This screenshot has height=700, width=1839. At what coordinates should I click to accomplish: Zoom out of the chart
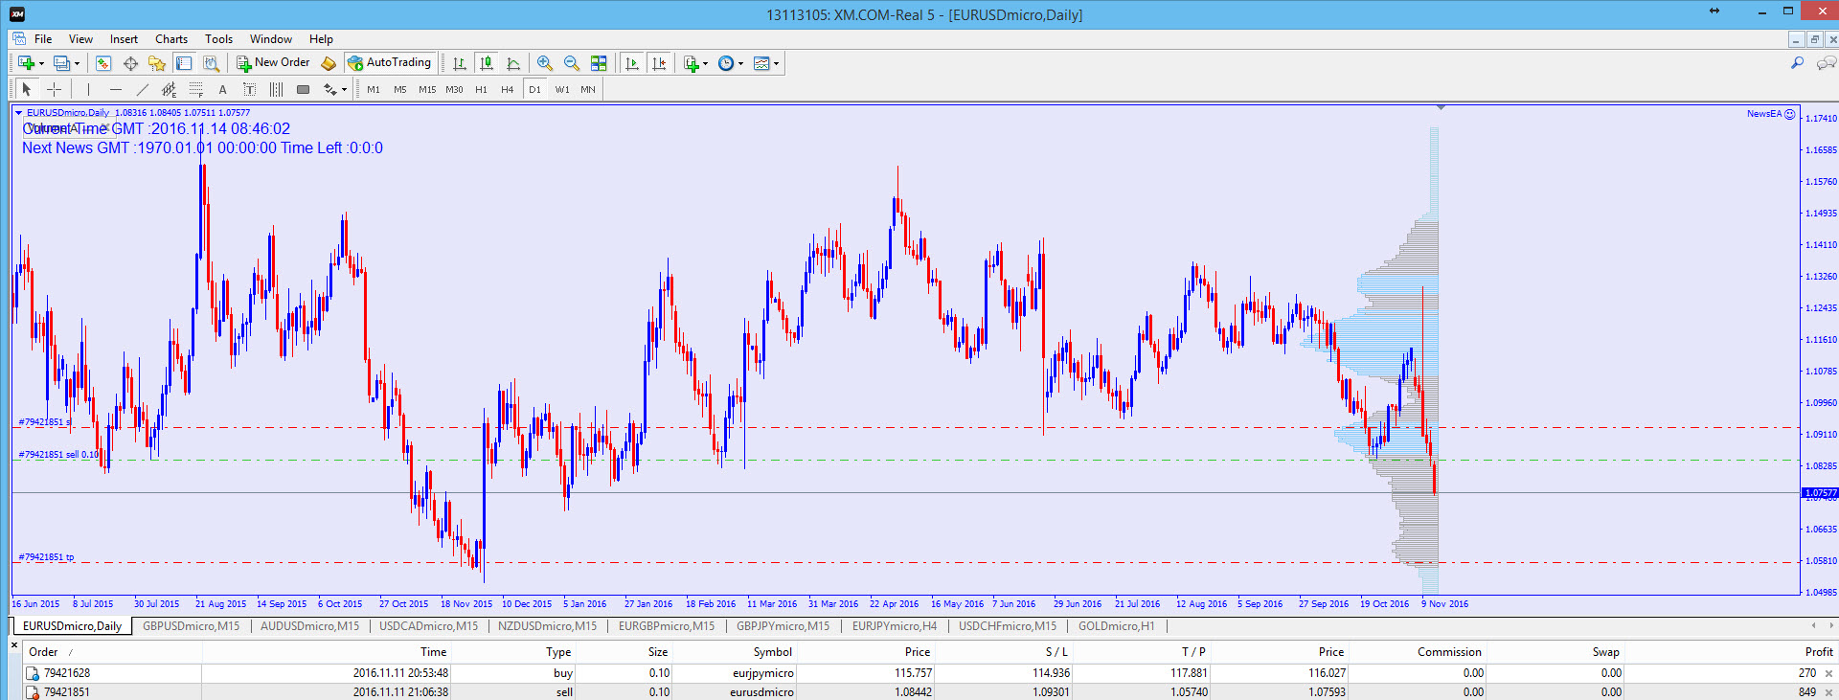pyautogui.click(x=572, y=63)
